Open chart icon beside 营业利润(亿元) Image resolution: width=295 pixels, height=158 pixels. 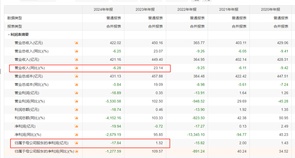pyautogui.click(x=76, y=93)
